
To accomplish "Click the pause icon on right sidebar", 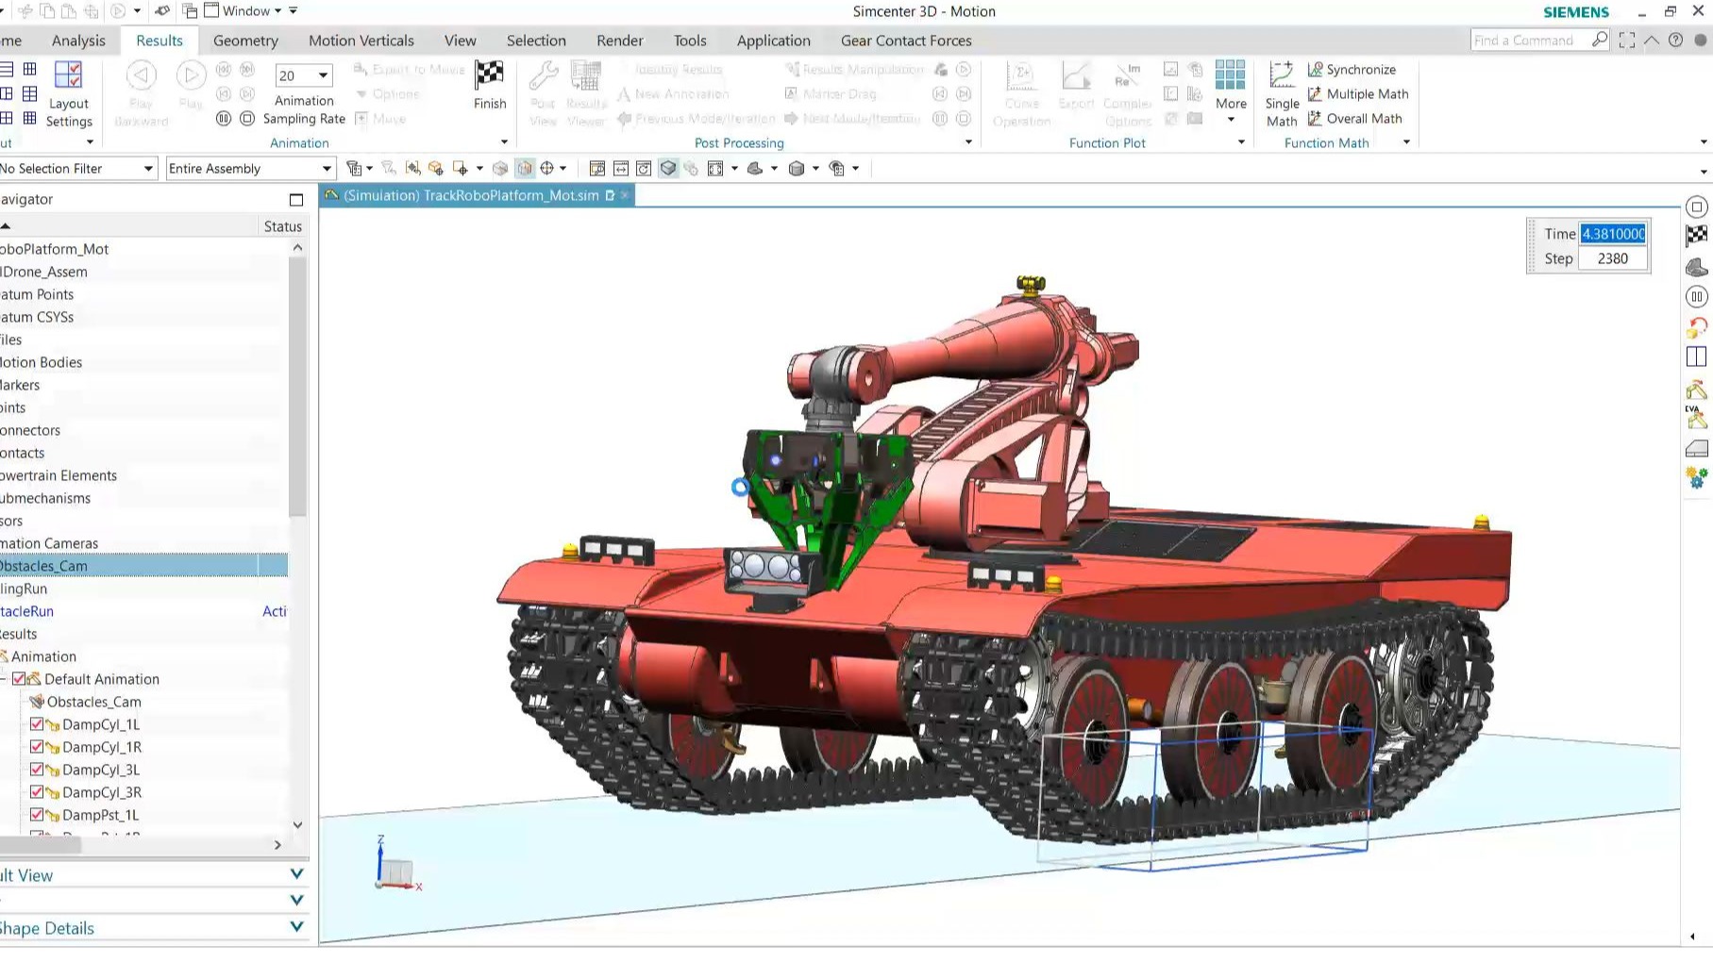I will 1696,297.
